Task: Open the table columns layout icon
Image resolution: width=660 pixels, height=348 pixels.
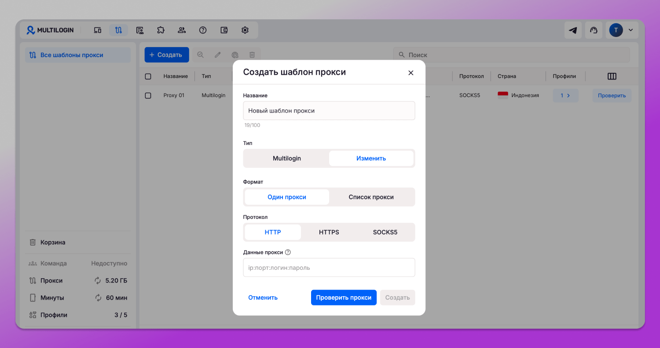Action: click(612, 76)
